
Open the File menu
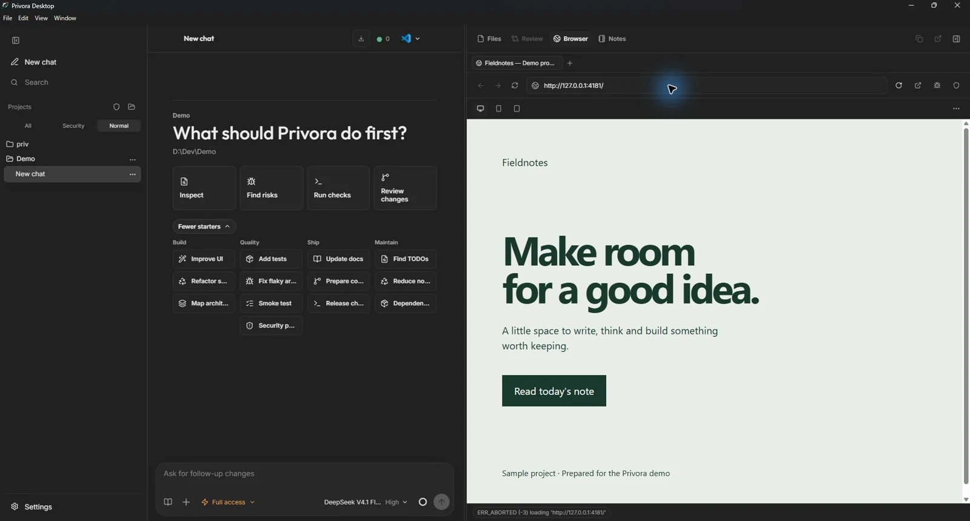click(7, 18)
